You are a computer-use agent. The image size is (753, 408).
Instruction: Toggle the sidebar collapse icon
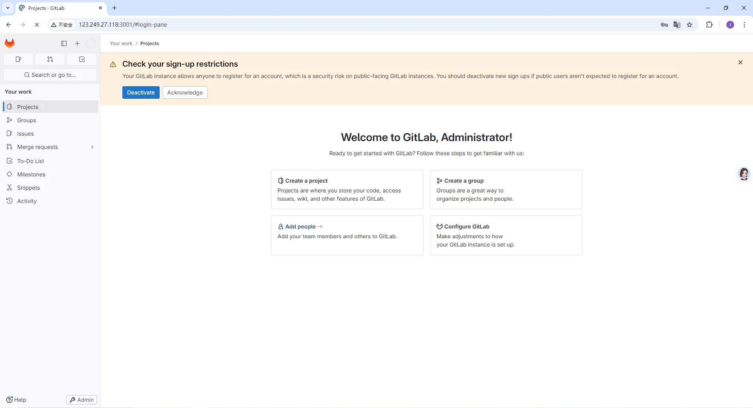point(64,44)
